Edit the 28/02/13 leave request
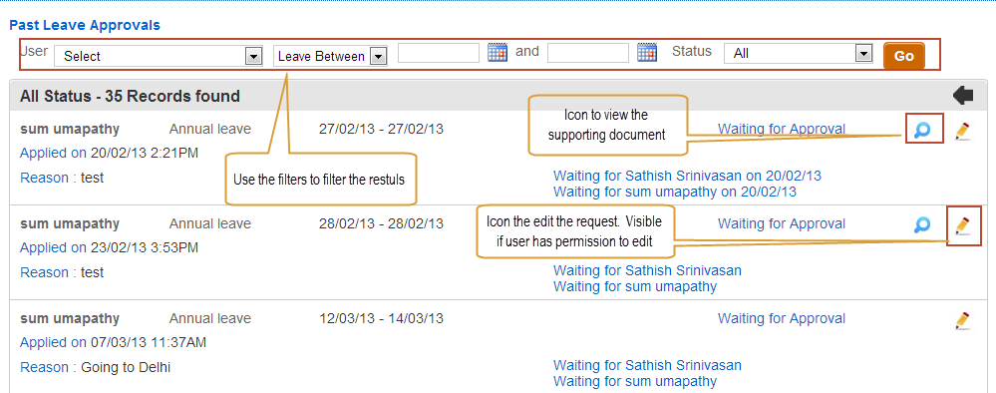 (963, 225)
